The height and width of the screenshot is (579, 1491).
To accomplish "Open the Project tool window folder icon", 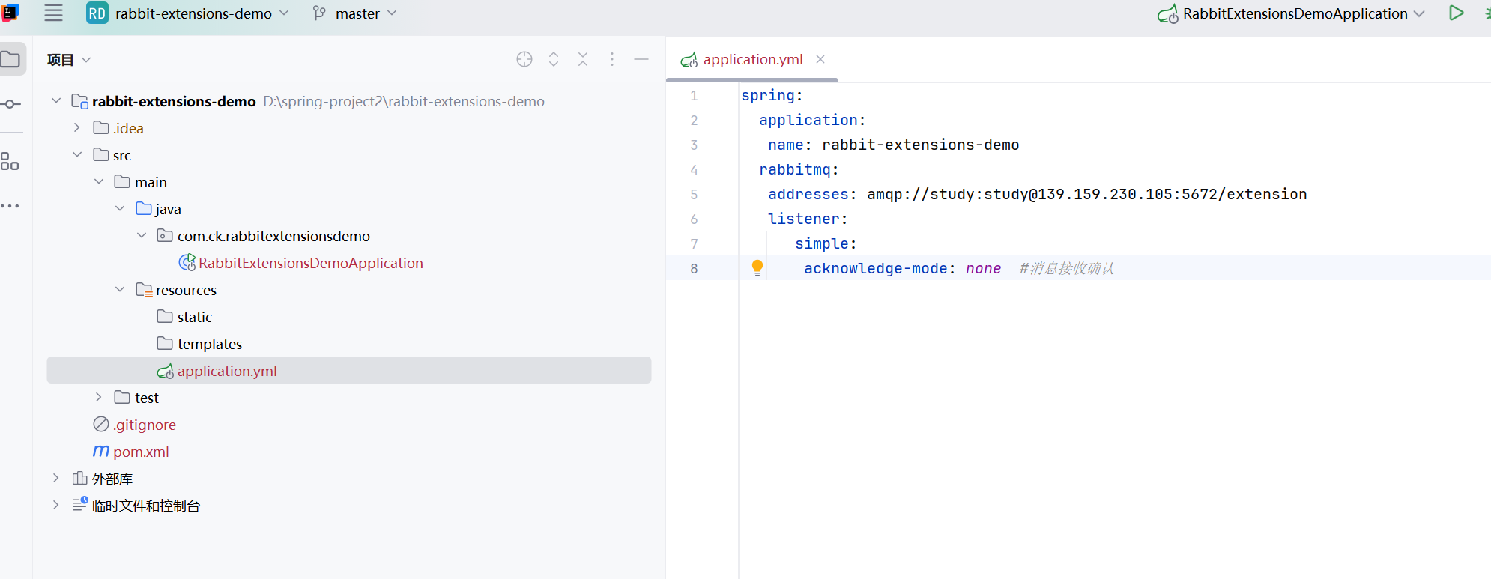I will tap(10, 59).
